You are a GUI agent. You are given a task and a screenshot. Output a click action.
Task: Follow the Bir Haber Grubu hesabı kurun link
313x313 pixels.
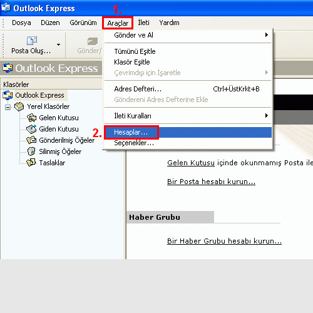[x=224, y=241]
